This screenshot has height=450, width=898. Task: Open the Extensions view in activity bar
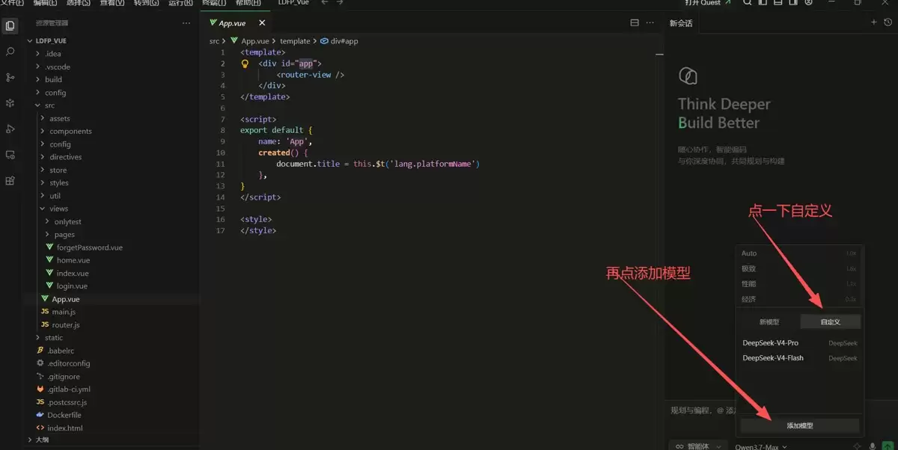point(10,180)
